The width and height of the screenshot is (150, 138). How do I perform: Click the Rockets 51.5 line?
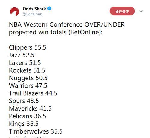[27, 70]
